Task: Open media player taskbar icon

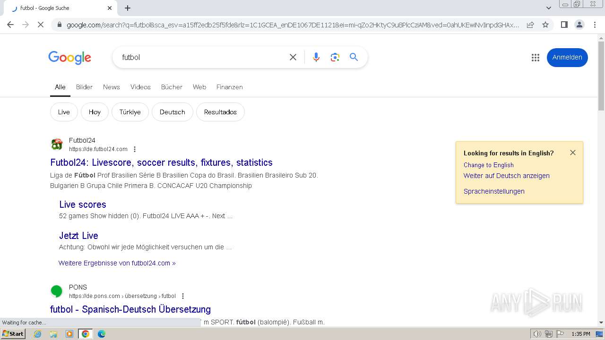Action: point(69,334)
